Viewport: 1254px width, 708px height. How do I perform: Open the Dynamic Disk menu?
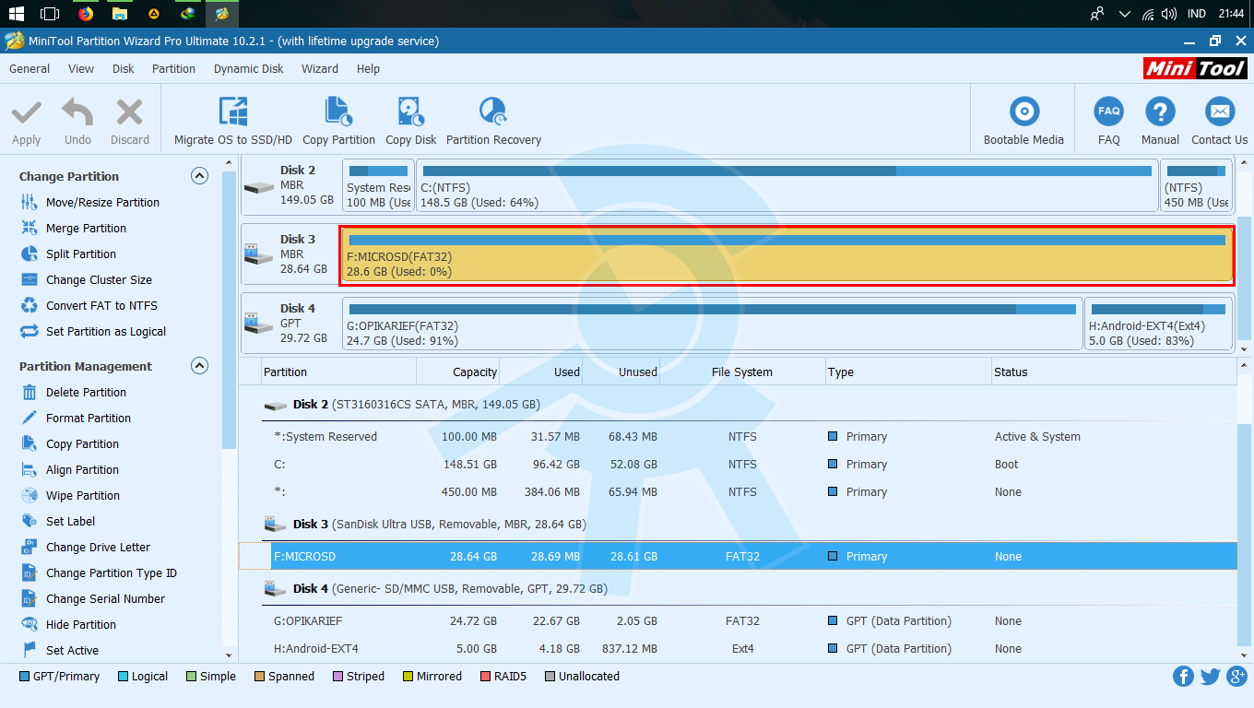click(248, 68)
